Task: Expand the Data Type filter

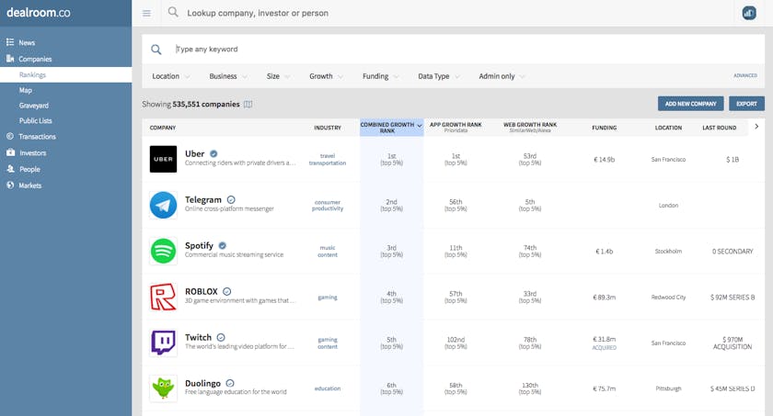Action: (438, 76)
